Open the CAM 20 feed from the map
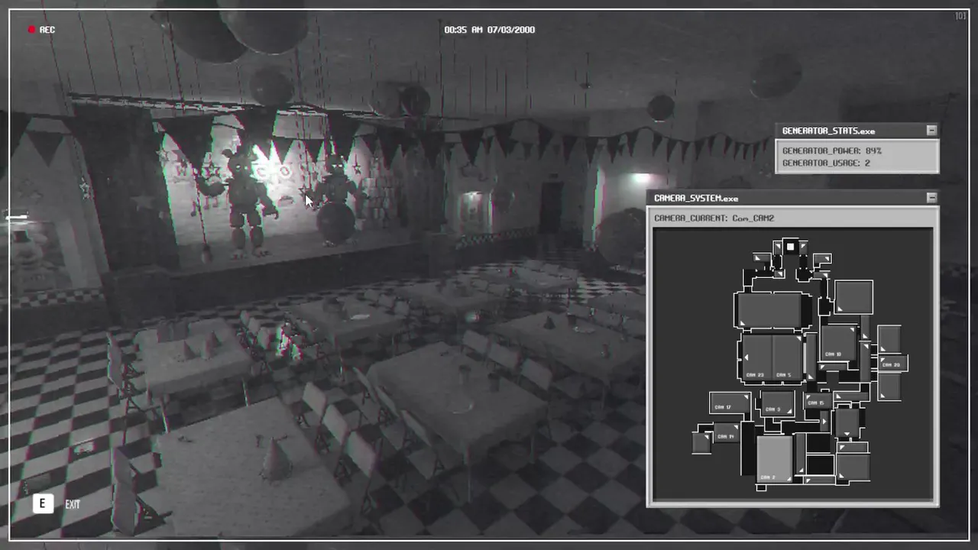Viewport: 978px width, 550px height. click(x=893, y=364)
